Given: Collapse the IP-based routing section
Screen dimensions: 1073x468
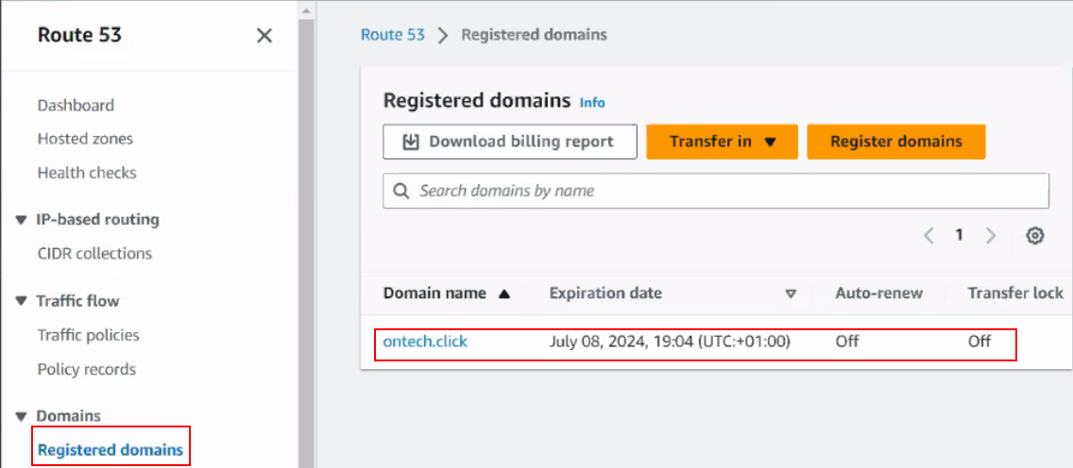Looking at the screenshot, I should point(21,220).
